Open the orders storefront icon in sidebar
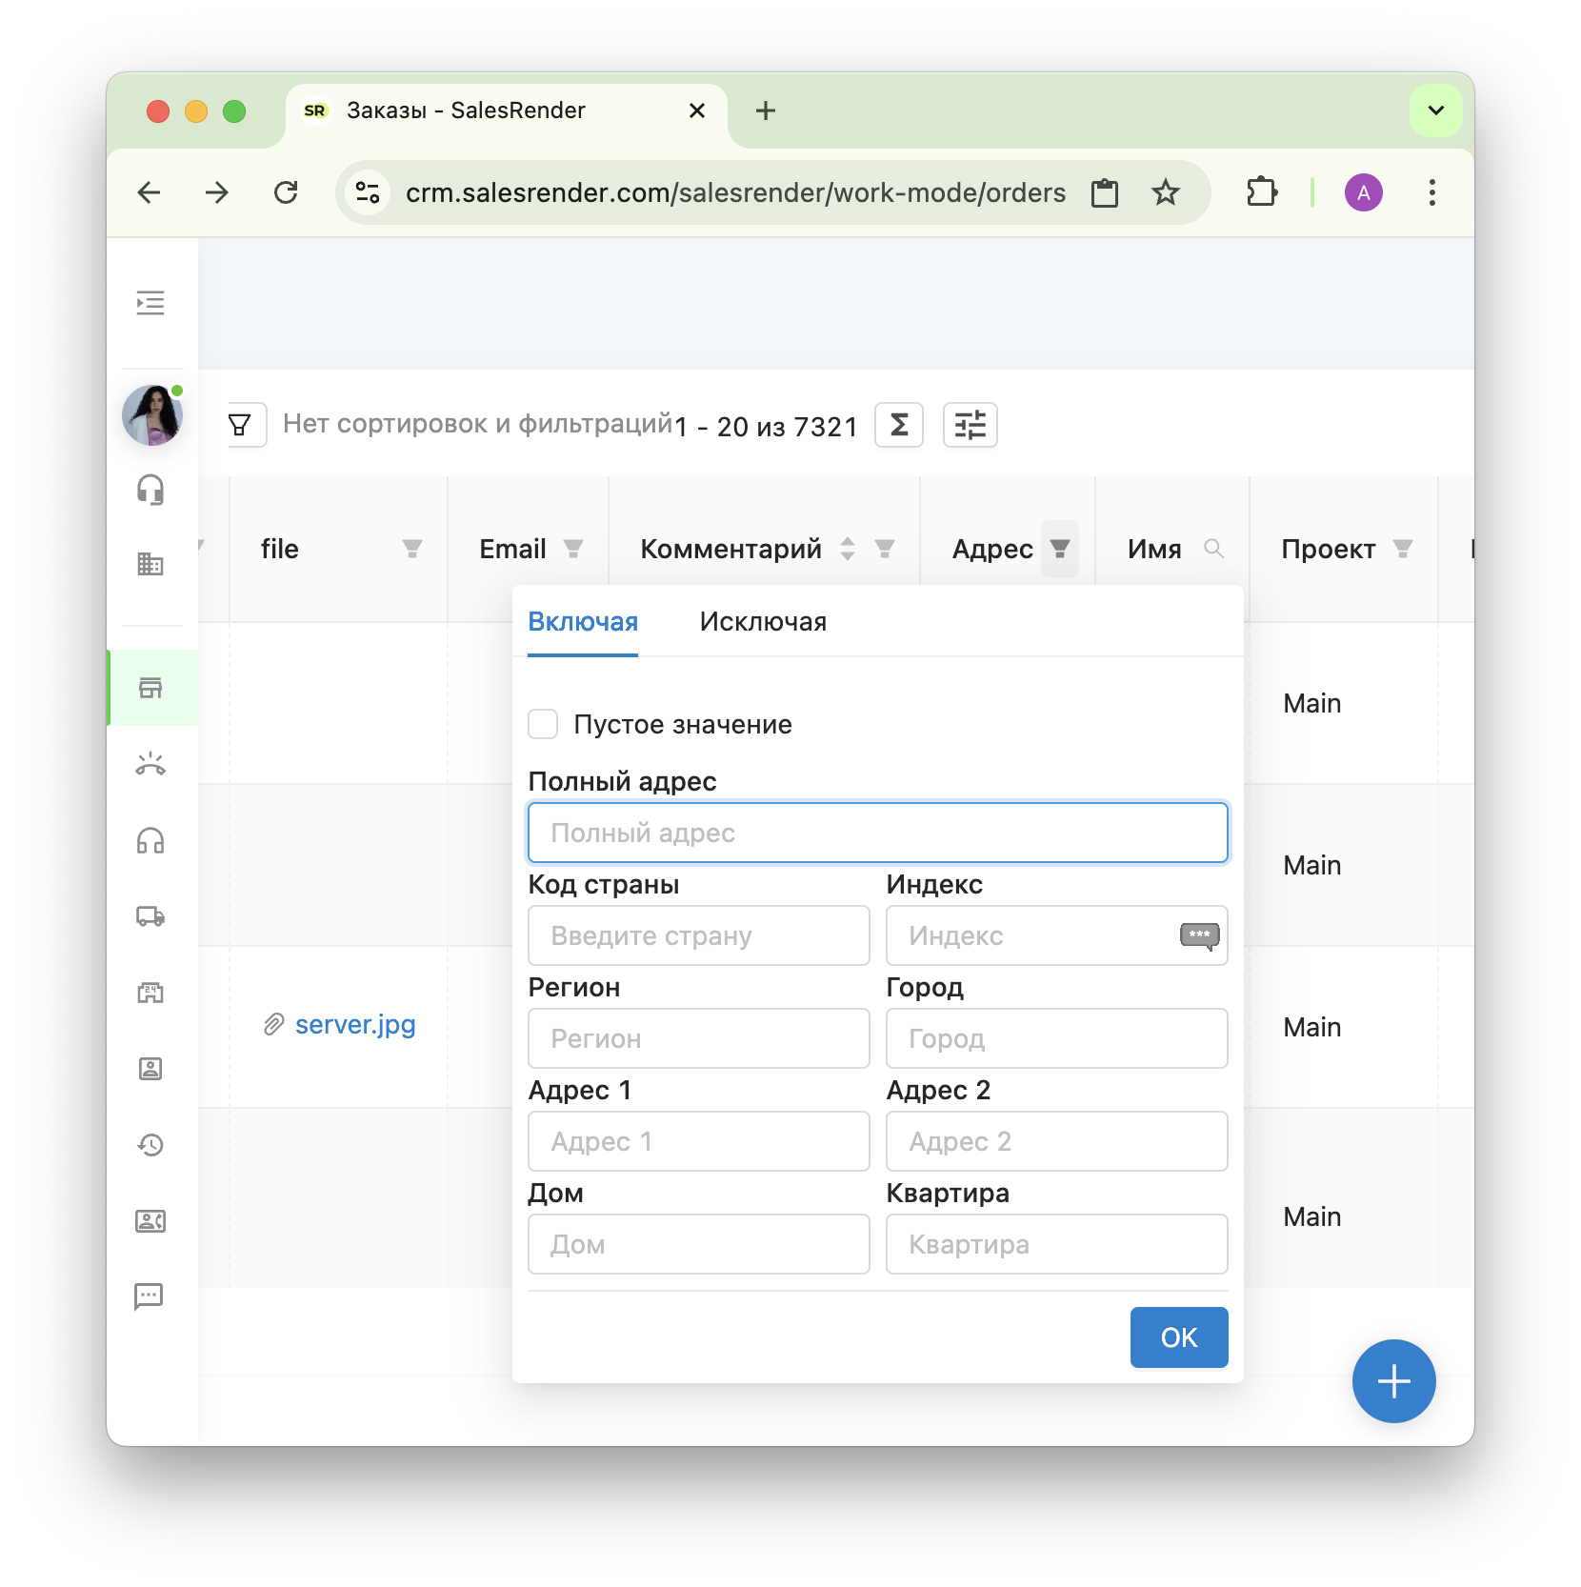Viewport: 1581px width, 1587px height. (150, 688)
